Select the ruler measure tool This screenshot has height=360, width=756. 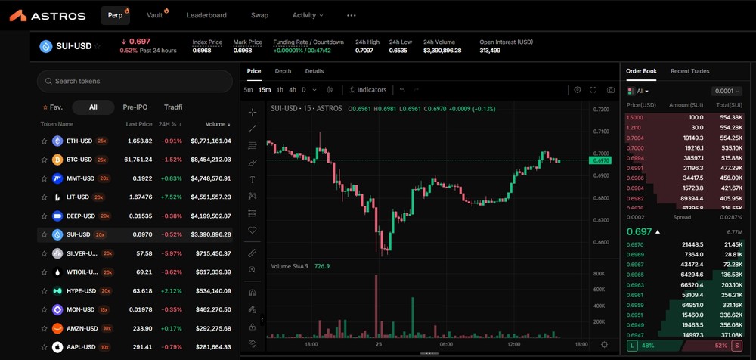[253, 253]
